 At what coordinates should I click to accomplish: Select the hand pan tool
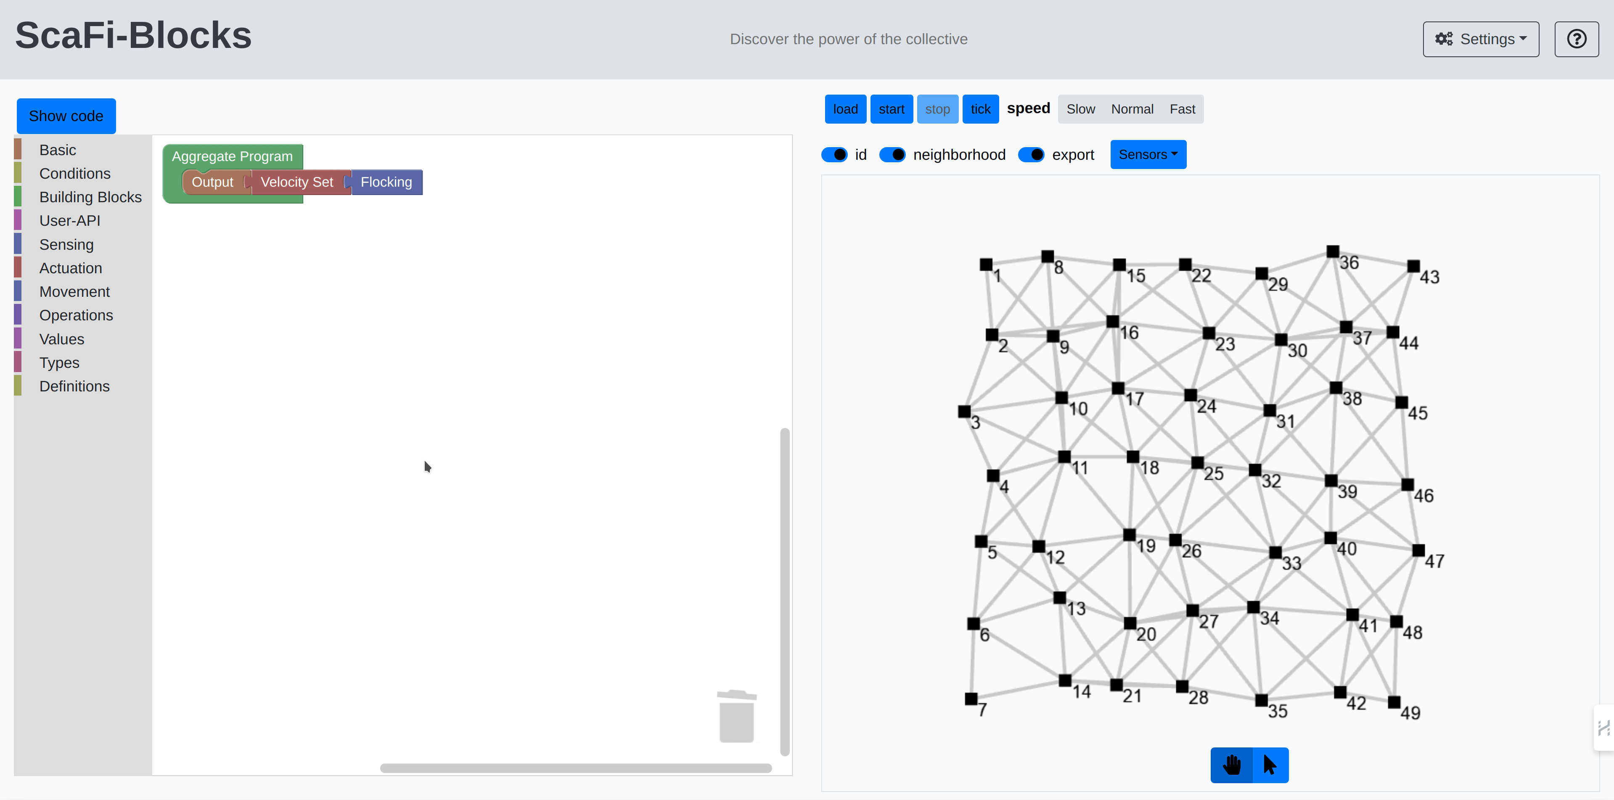click(1231, 765)
